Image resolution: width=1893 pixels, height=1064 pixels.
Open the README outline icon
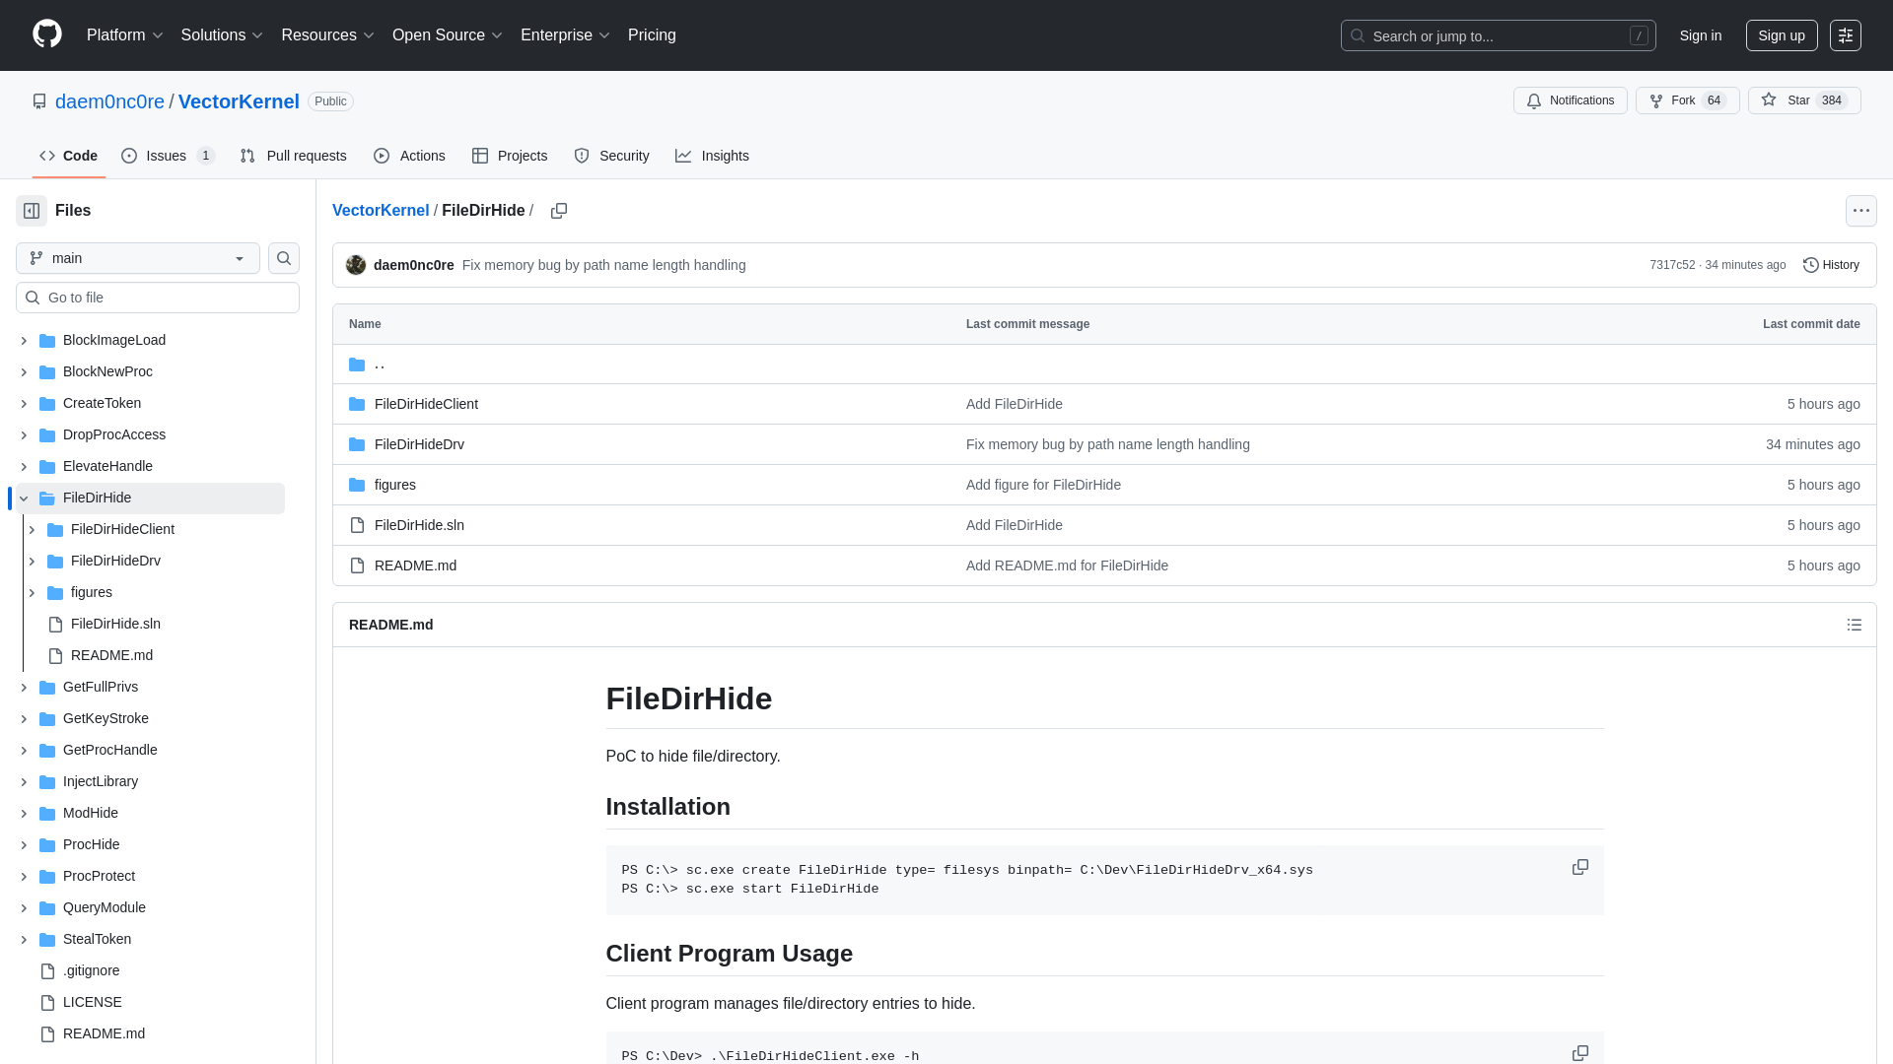click(x=1854, y=625)
